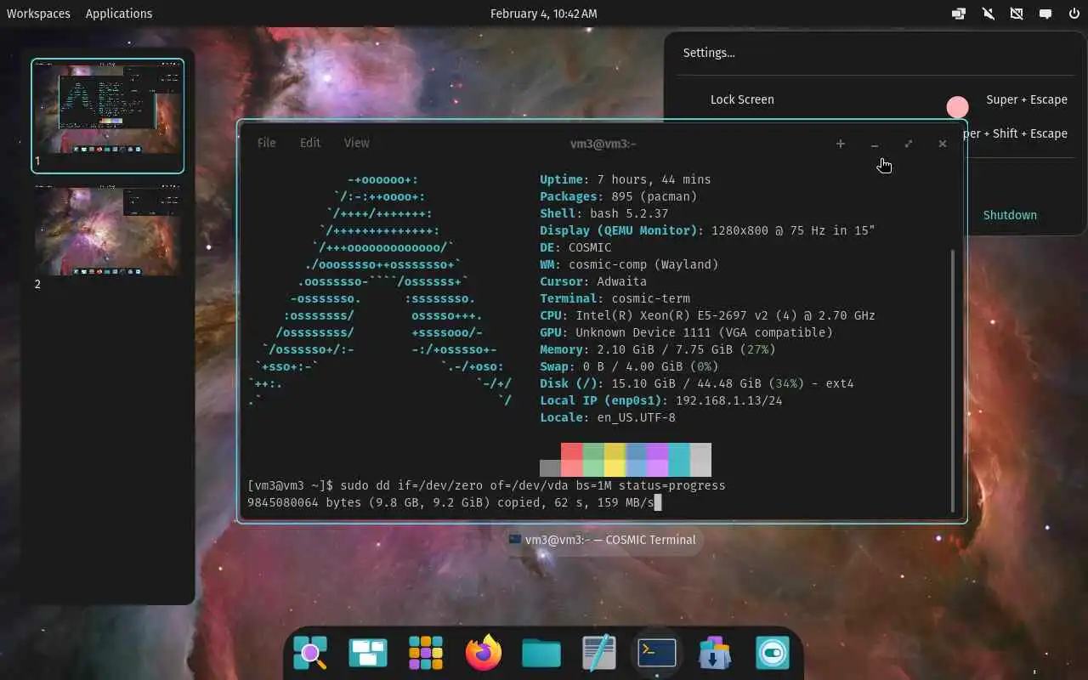The width and height of the screenshot is (1088, 680).
Task: Click the 'DE: COSMIC' line
Action: click(x=575, y=247)
